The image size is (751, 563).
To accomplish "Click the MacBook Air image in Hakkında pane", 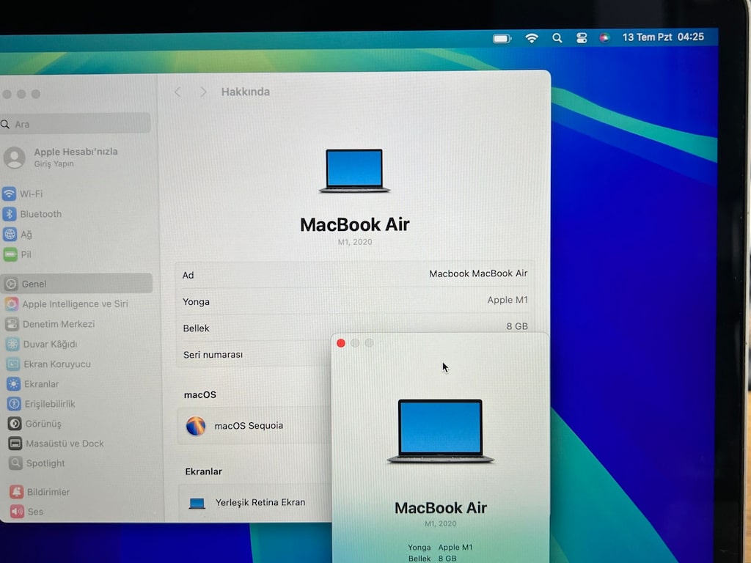I will [354, 171].
